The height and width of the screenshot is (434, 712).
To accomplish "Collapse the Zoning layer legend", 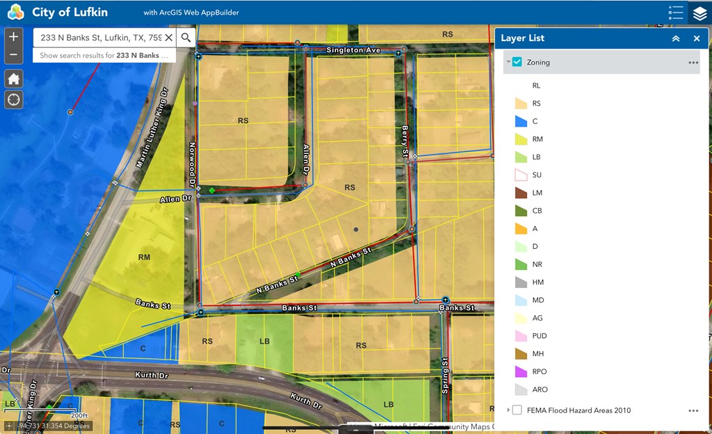I will pyautogui.click(x=508, y=62).
